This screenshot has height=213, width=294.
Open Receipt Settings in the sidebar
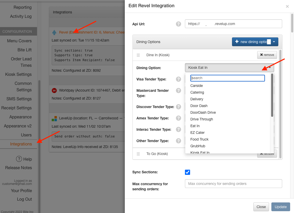(x=16, y=108)
